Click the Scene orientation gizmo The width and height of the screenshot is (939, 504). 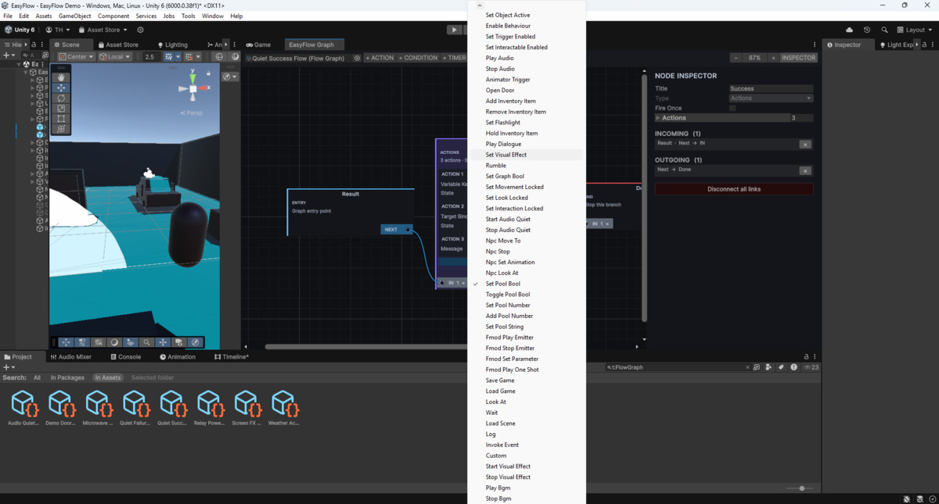(193, 88)
